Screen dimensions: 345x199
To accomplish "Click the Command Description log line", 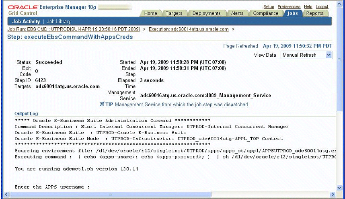I will tap(152, 127).
